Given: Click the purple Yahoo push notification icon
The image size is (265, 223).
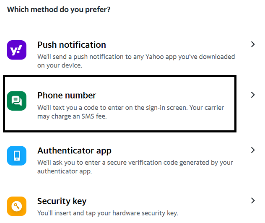Looking at the screenshot, I should point(17,50).
